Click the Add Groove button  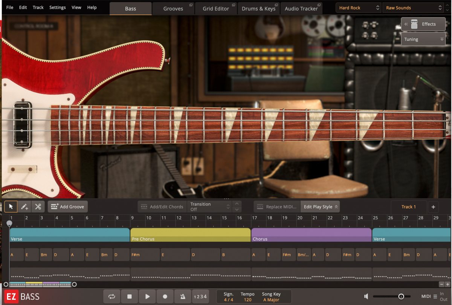click(67, 207)
